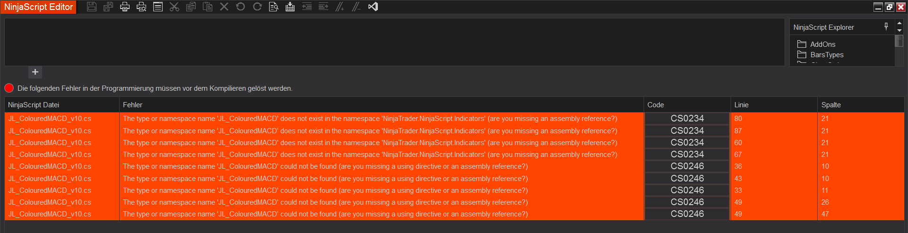Open the BarsTypes folder
Screen dimensions: 908x233
point(820,55)
